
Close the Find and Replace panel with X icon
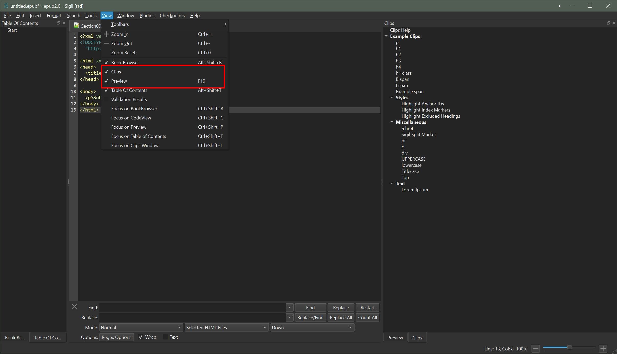(74, 307)
